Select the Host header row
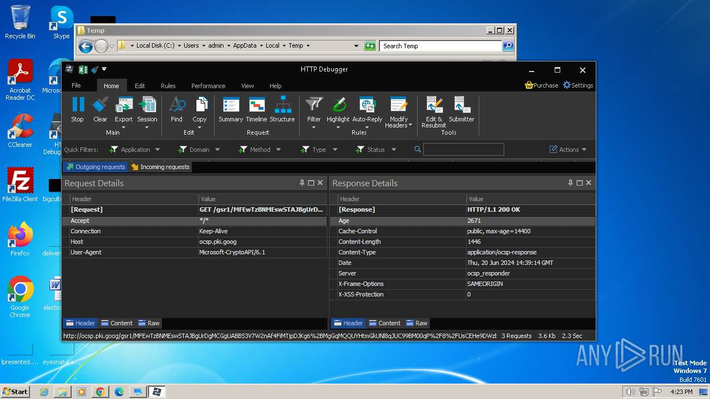710x399 pixels. [x=195, y=242]
